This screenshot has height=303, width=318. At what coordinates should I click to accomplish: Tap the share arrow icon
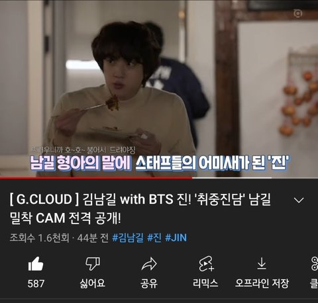click(149, 264)
